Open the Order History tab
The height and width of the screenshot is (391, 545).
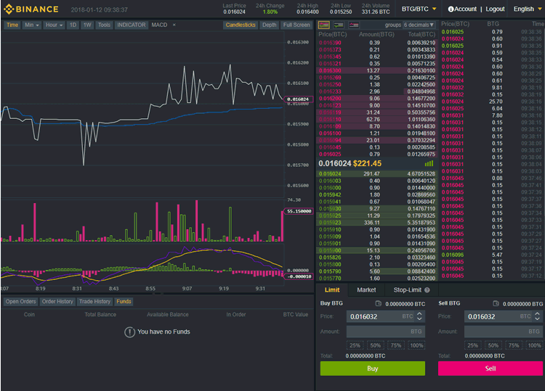coord(57,302)
